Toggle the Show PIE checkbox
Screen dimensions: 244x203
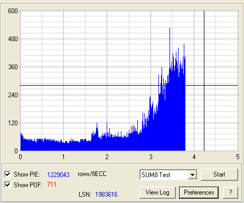[7, 174]
